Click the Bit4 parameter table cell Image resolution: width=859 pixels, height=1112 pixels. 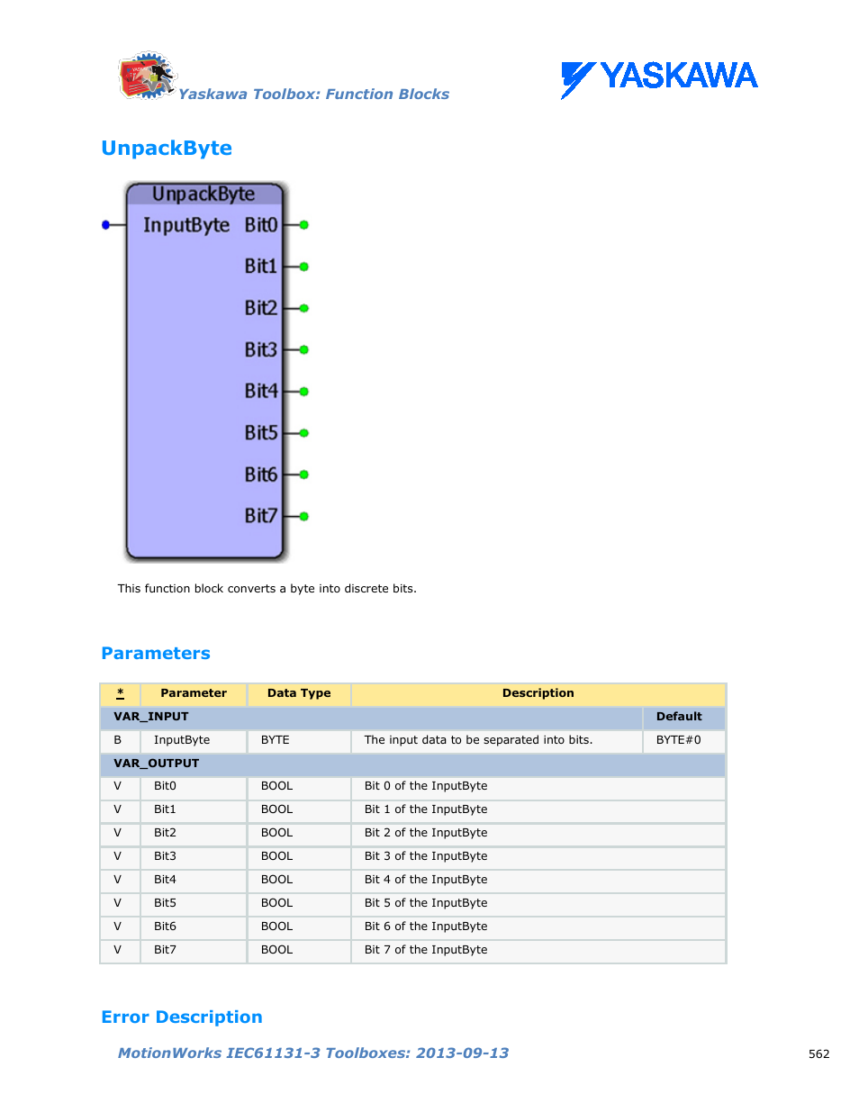click(x=194, y=880)
